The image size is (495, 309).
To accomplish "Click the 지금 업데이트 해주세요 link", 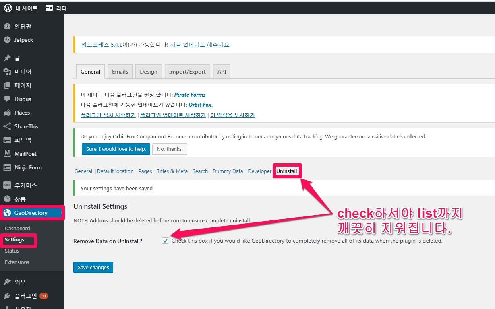I will [x=199, y=45].
